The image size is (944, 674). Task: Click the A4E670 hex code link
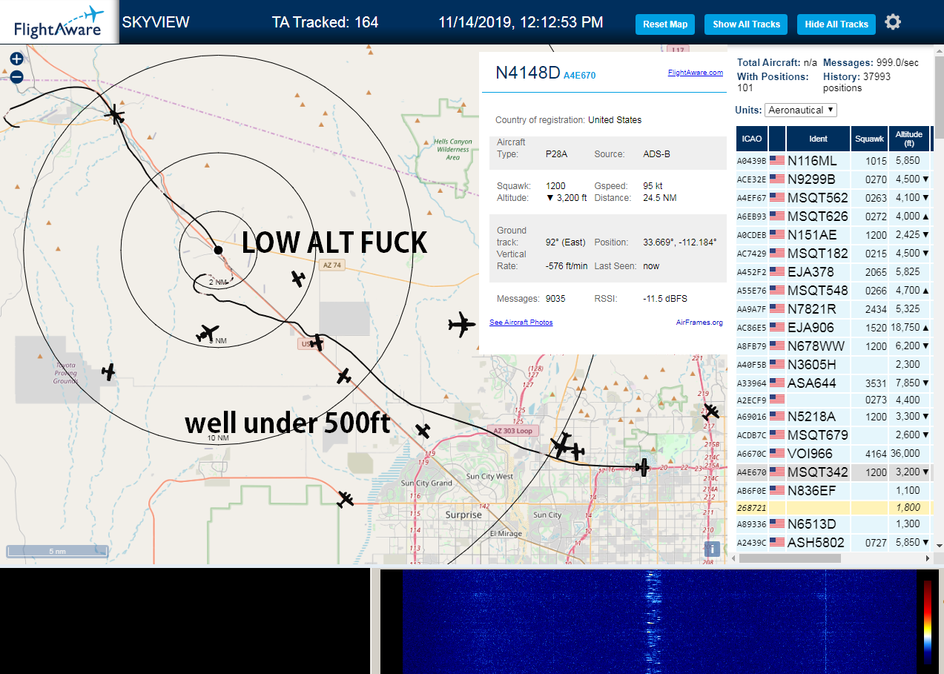pyautogui.click(x=579, y=75)
